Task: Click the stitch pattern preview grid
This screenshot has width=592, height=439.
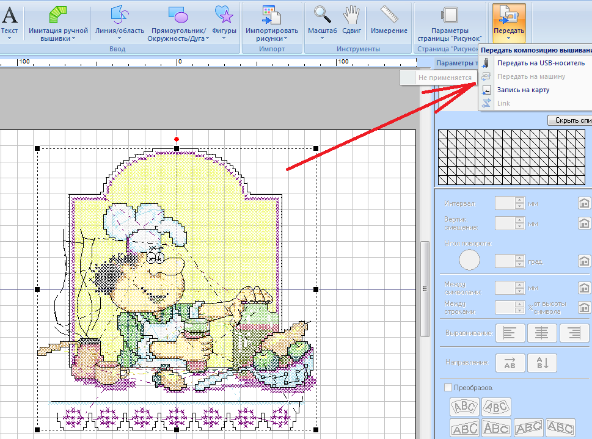Action: point(511,157)
